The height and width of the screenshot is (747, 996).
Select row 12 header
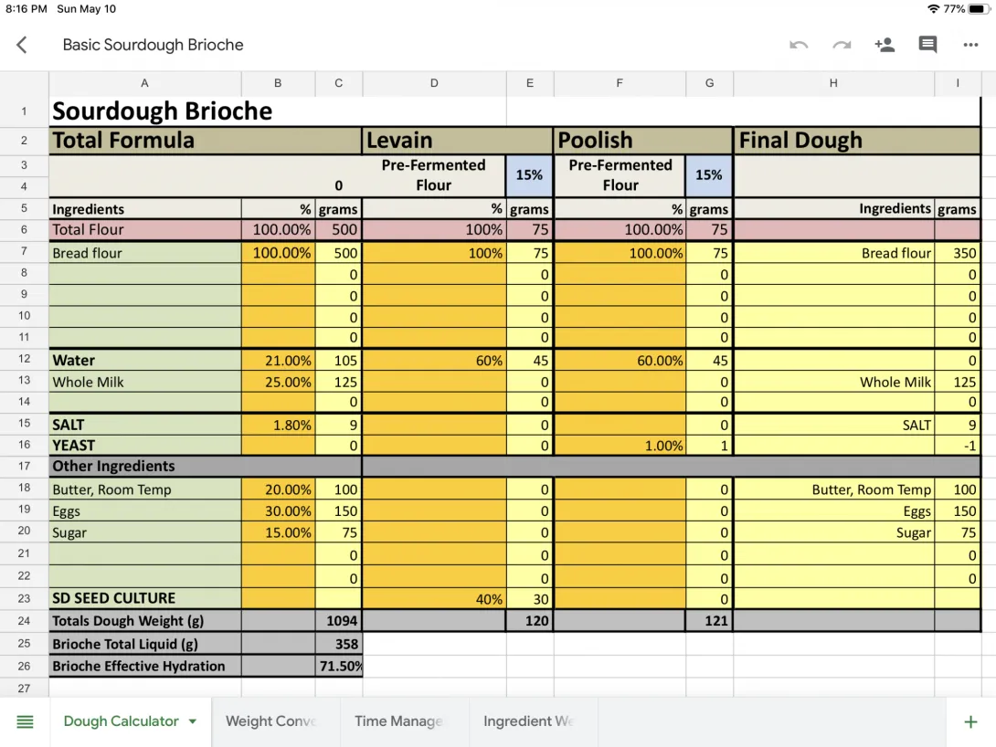click(x=24, y=360)
